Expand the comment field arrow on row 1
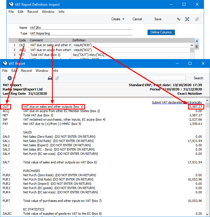Screen dimensions: 210x217 coord(70,45)
